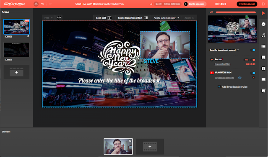
Task: Toggle YANGWON NAM broadcast service switch
Action: pos(253,73)
